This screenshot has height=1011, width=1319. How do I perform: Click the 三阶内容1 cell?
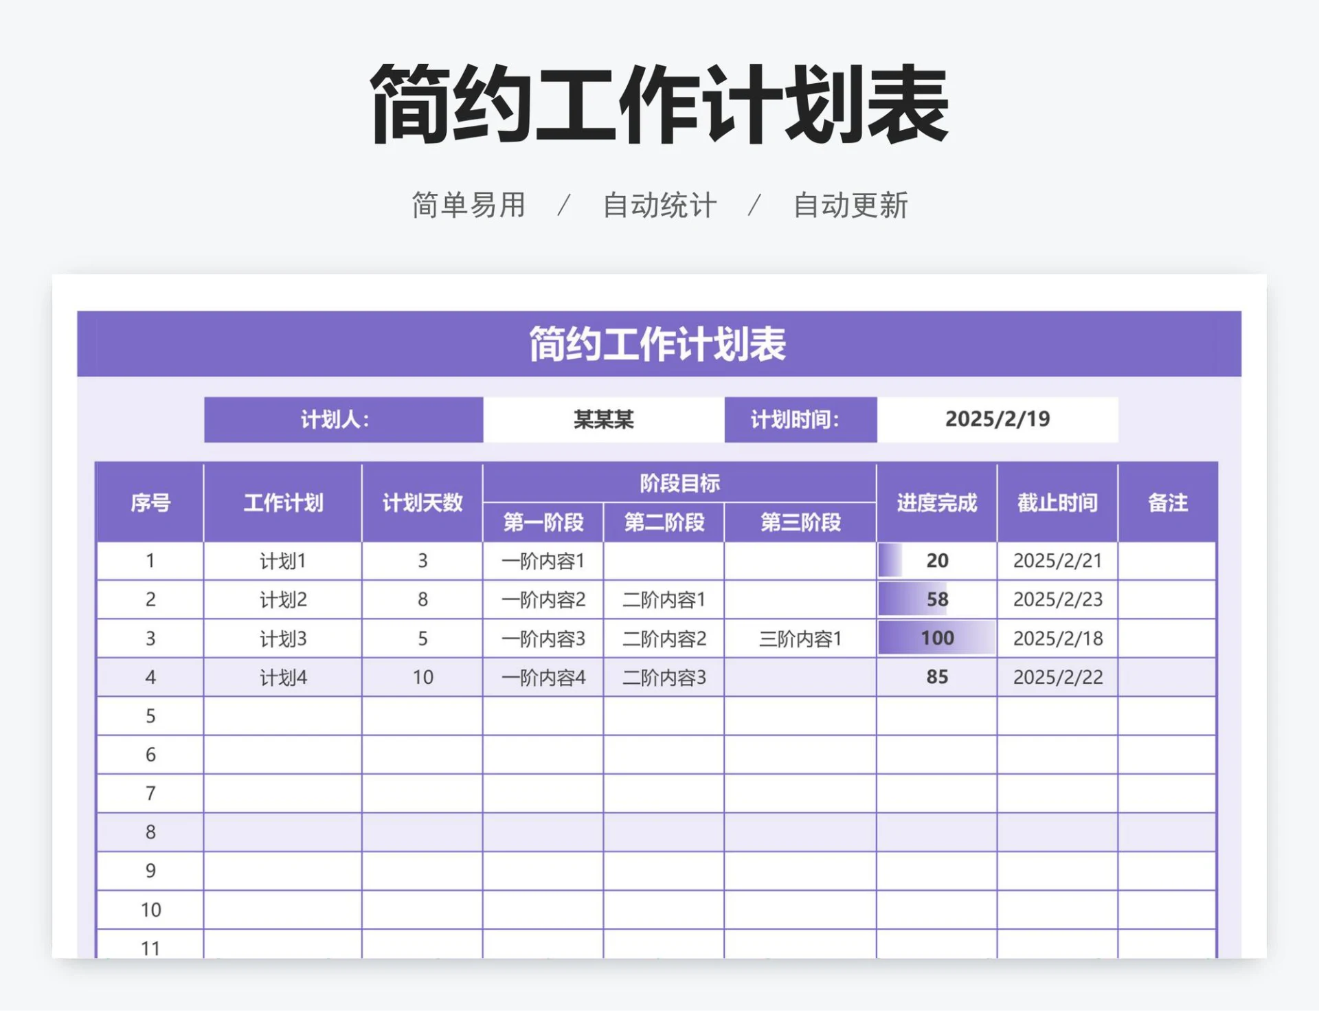(x=799, y=638)
